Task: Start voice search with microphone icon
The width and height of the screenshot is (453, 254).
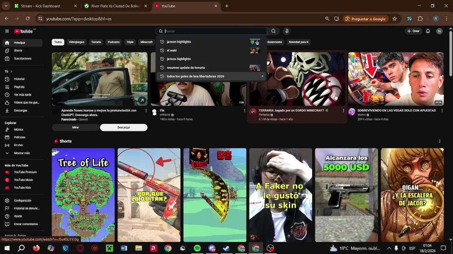Action: pos(287,31)
